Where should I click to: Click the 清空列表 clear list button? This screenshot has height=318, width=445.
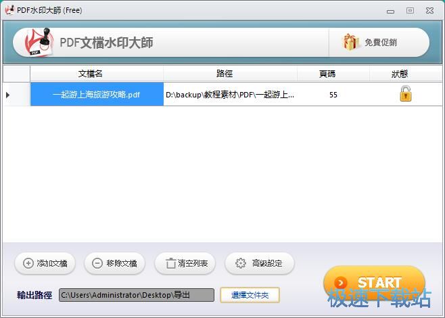[185, 263]
